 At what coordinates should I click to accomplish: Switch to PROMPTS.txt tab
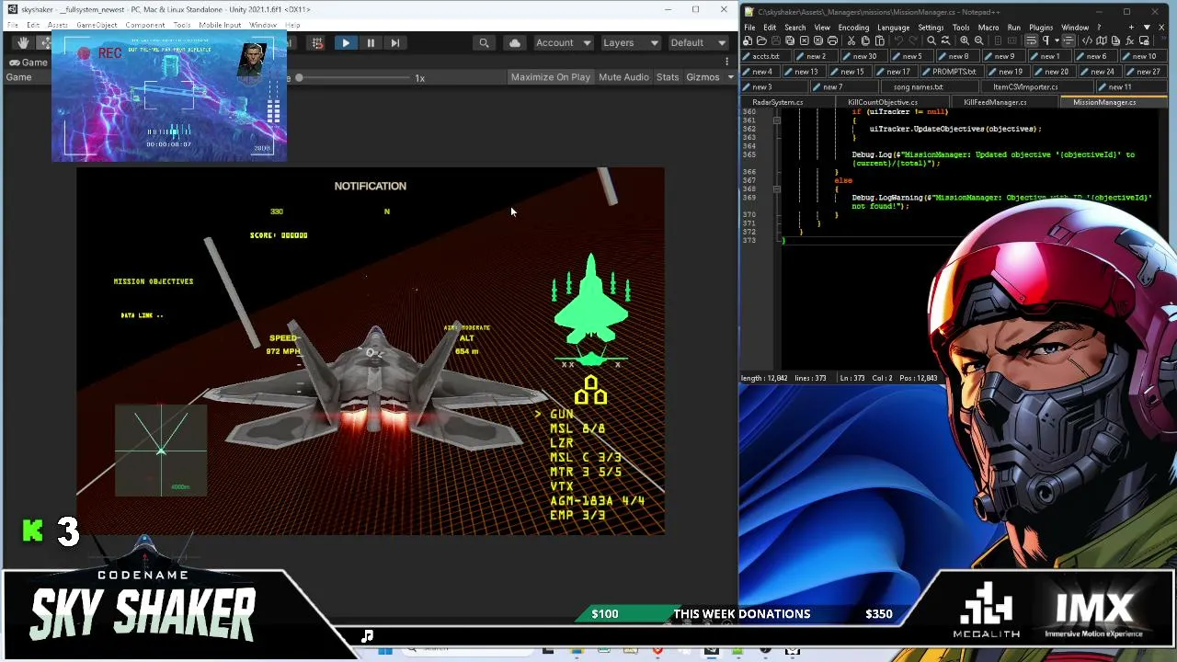pos(951,72)
